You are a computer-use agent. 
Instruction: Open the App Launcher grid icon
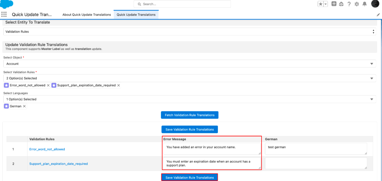(x=4, y=14)
